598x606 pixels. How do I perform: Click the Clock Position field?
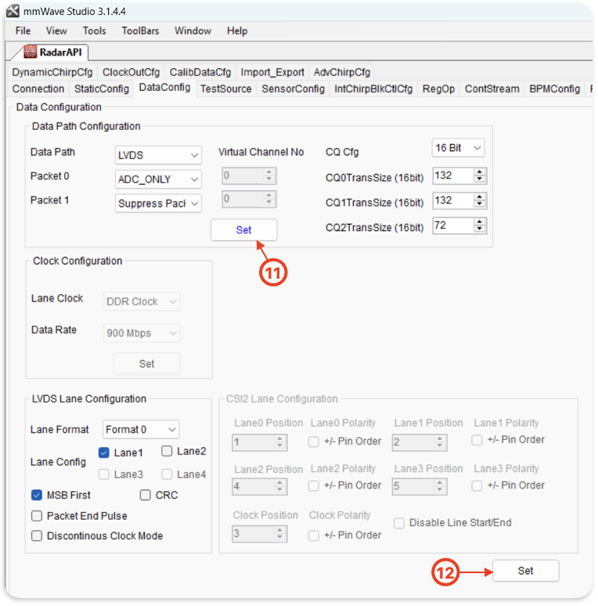coord(260,534)
